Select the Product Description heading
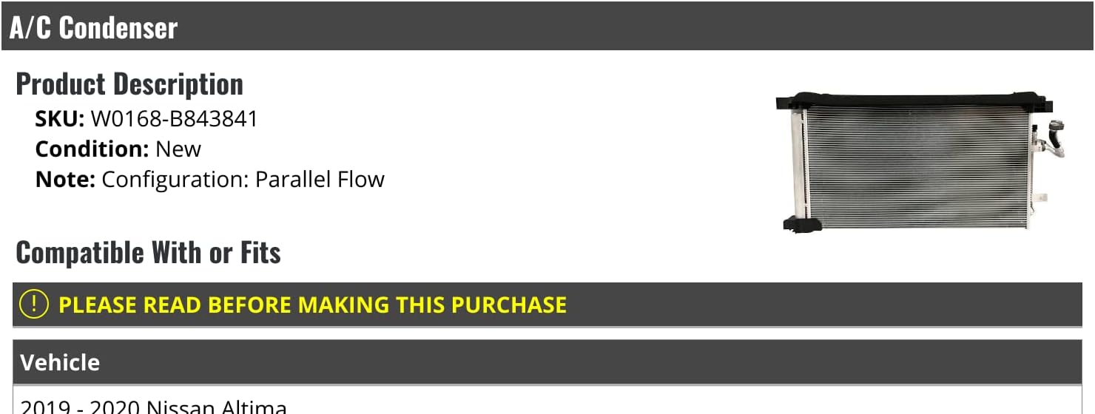Viewport: 1095px width, 414px height. tap(129, 84)
